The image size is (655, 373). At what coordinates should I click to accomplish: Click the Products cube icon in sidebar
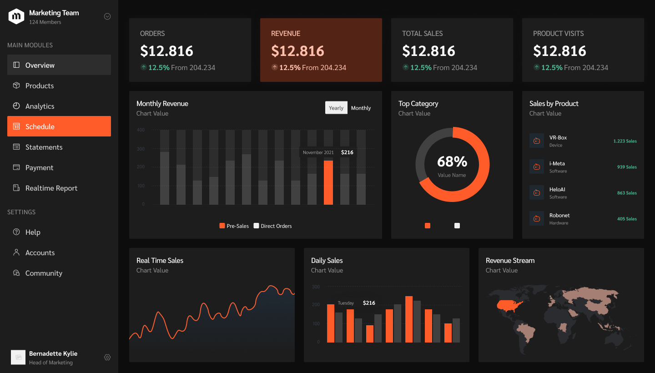[16, 86]
